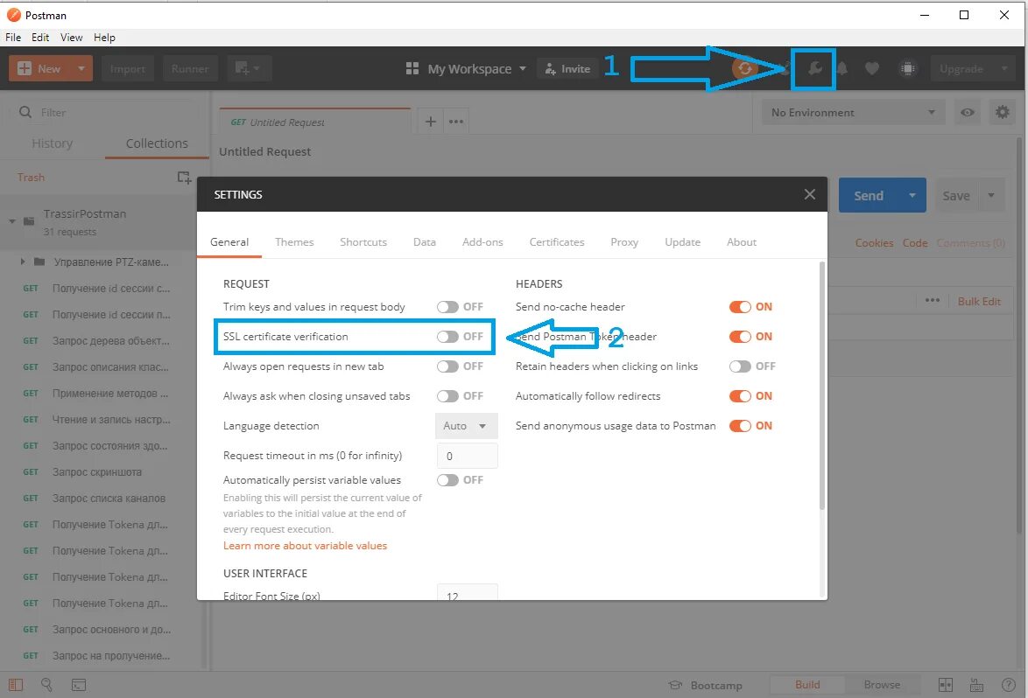Click the Bulk Edit link
This screenshot has height=698, width=1028.
click(x=979, y=301)
